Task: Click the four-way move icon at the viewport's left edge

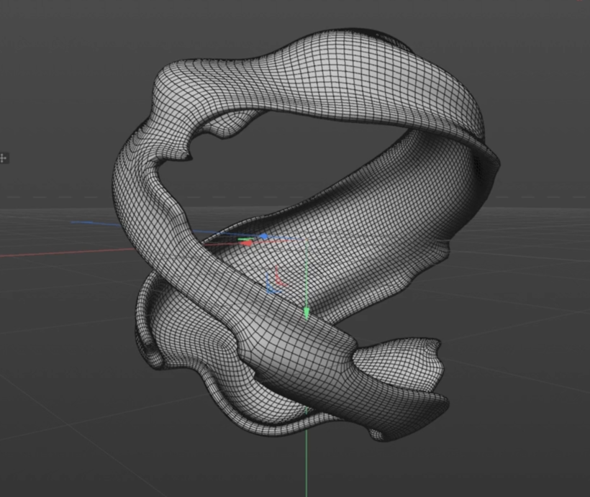Action: click(4, 158)
